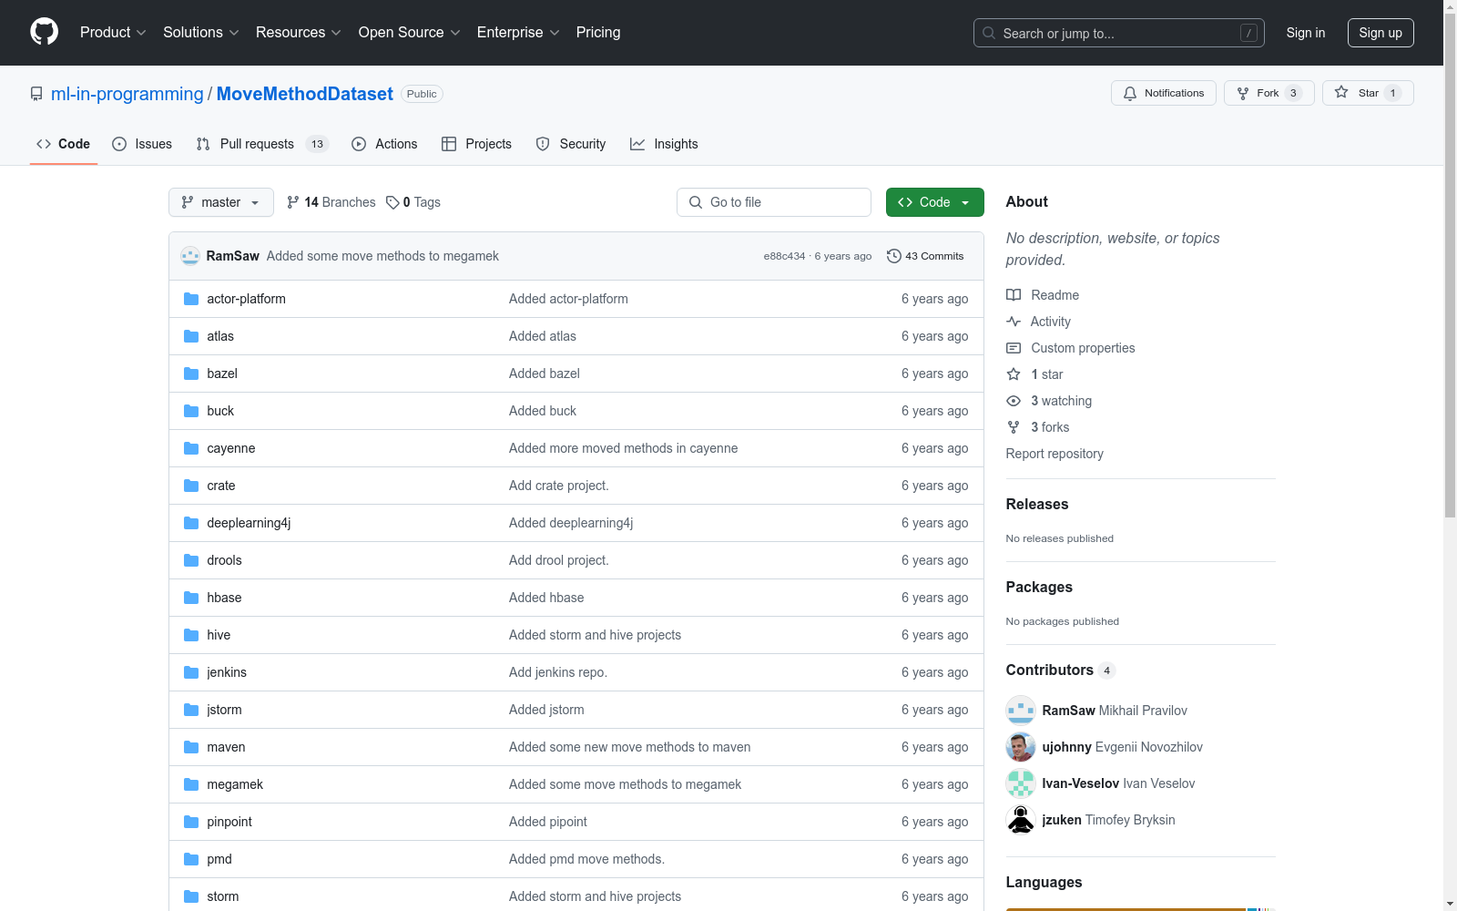Open the Pricing page link
Viewport: 1457px width, 911px height.
(x=598, y=32)
